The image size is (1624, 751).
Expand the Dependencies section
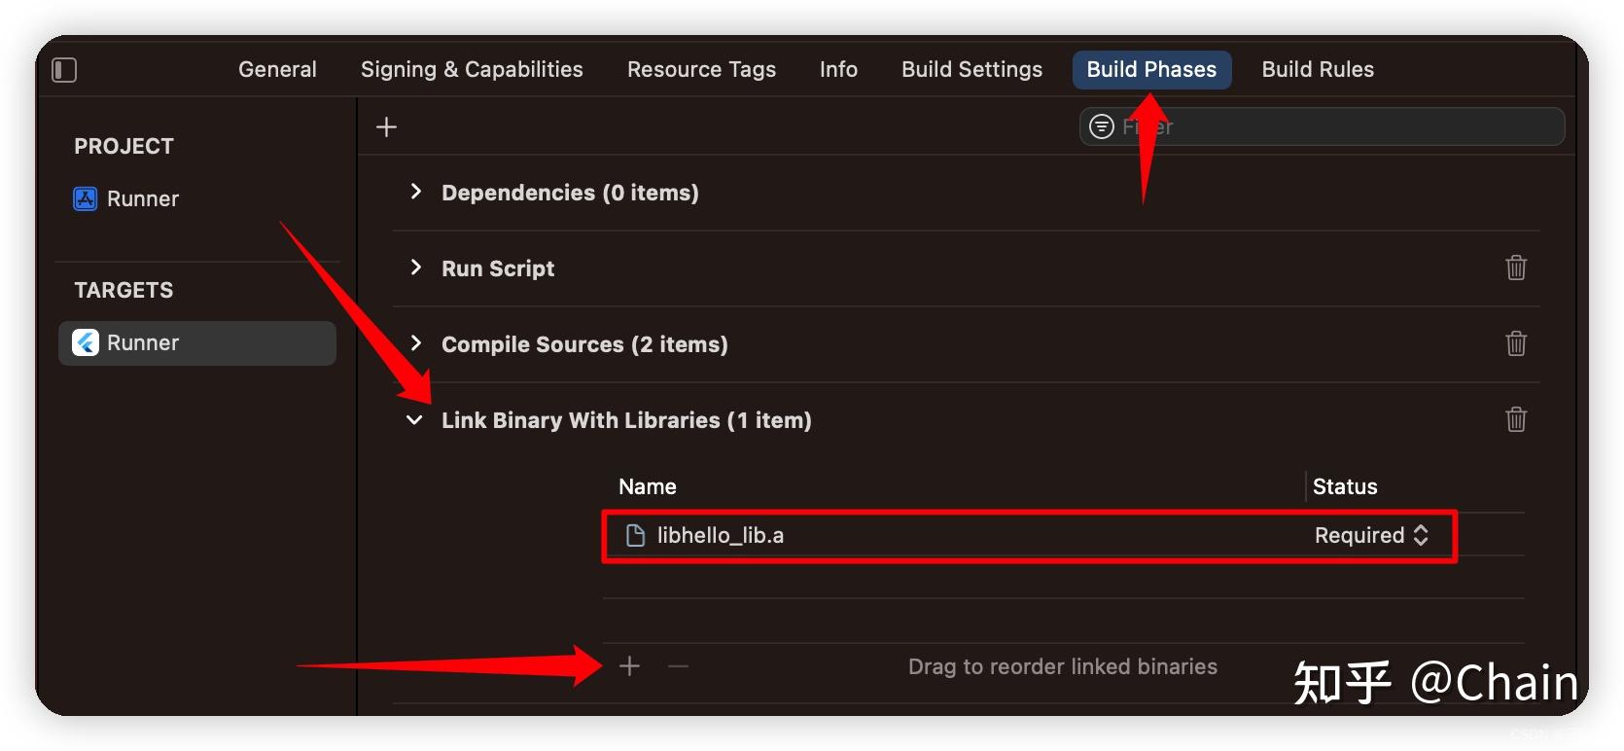416,192
